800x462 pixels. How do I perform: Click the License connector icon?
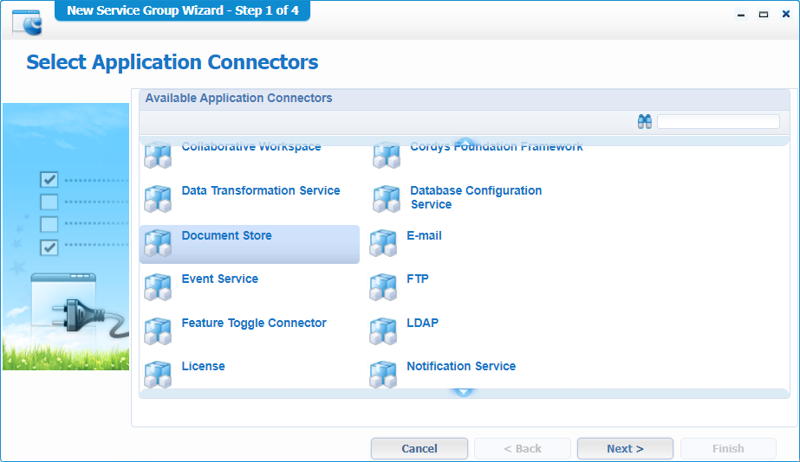click(158, 374)
